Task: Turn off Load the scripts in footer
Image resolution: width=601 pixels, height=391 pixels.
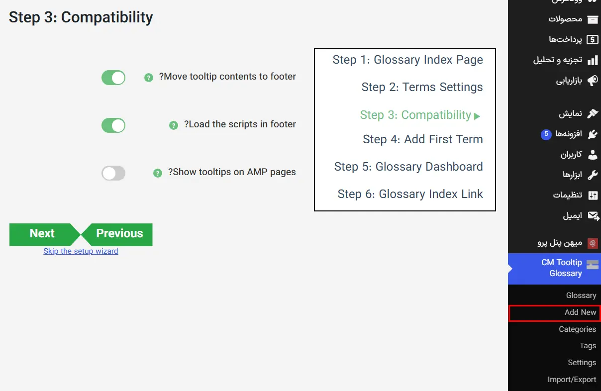Action: [113, 125]
